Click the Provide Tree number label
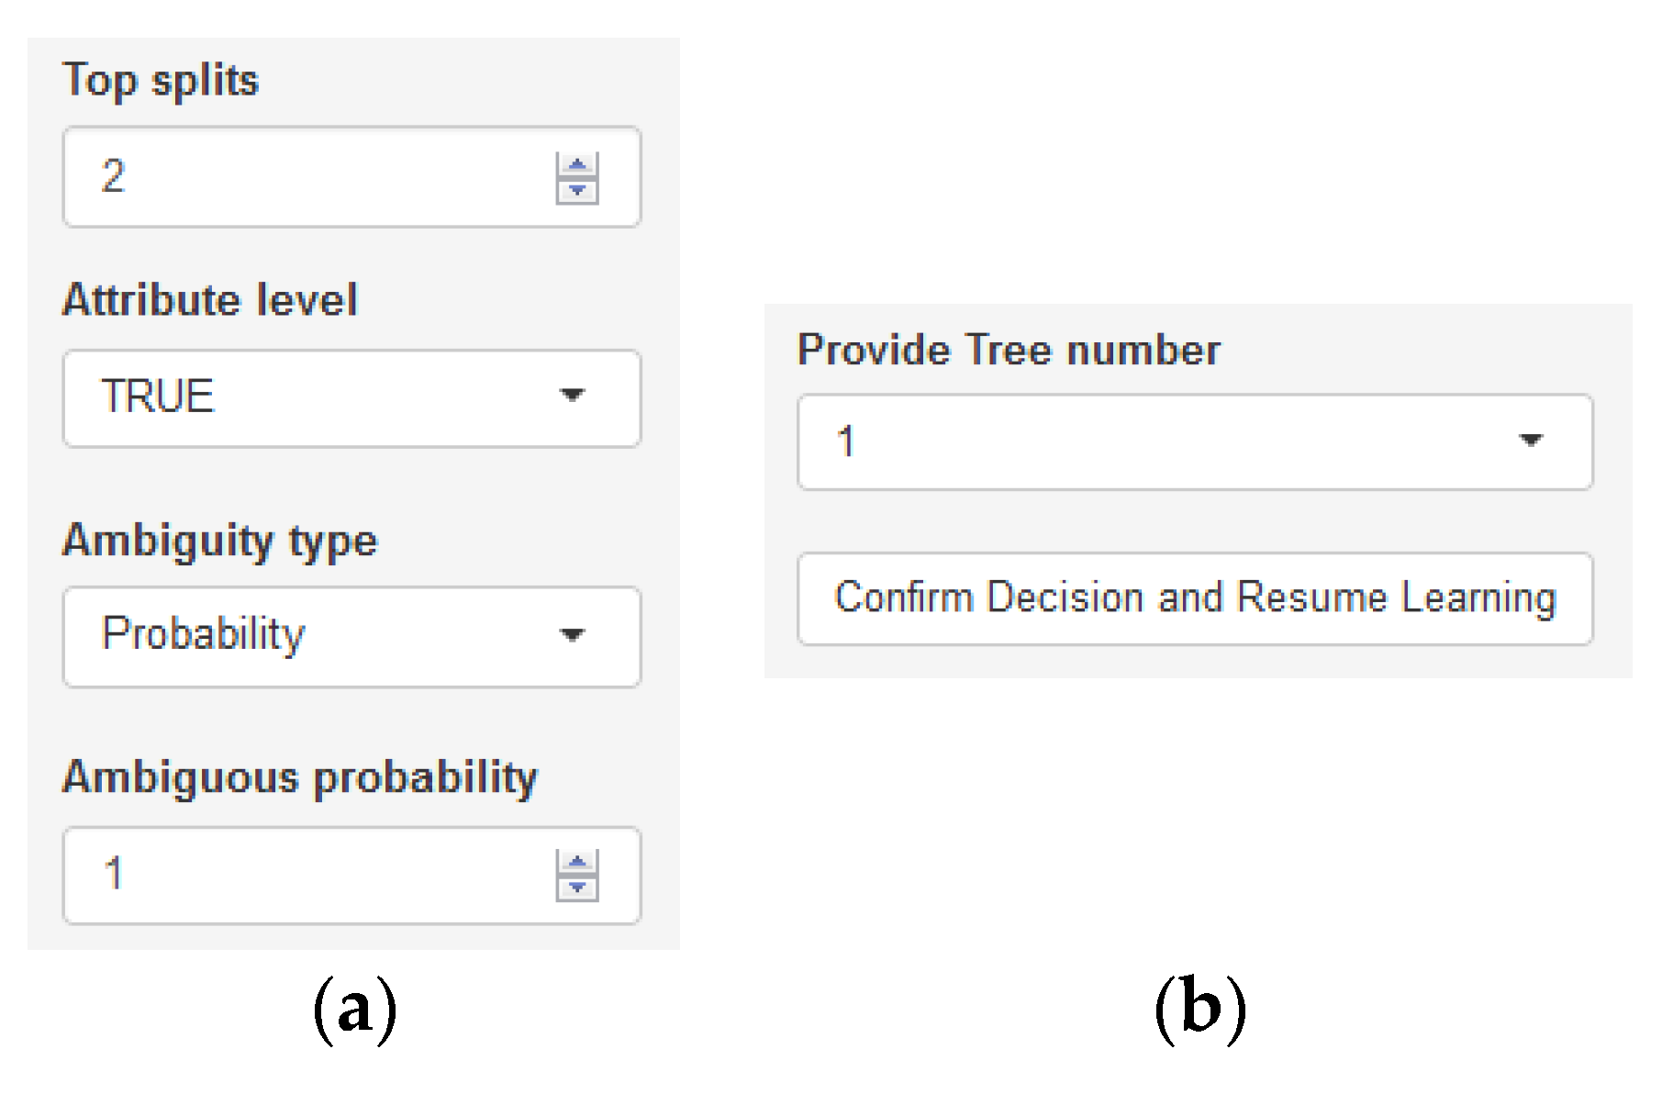 tap(1008, 351)
